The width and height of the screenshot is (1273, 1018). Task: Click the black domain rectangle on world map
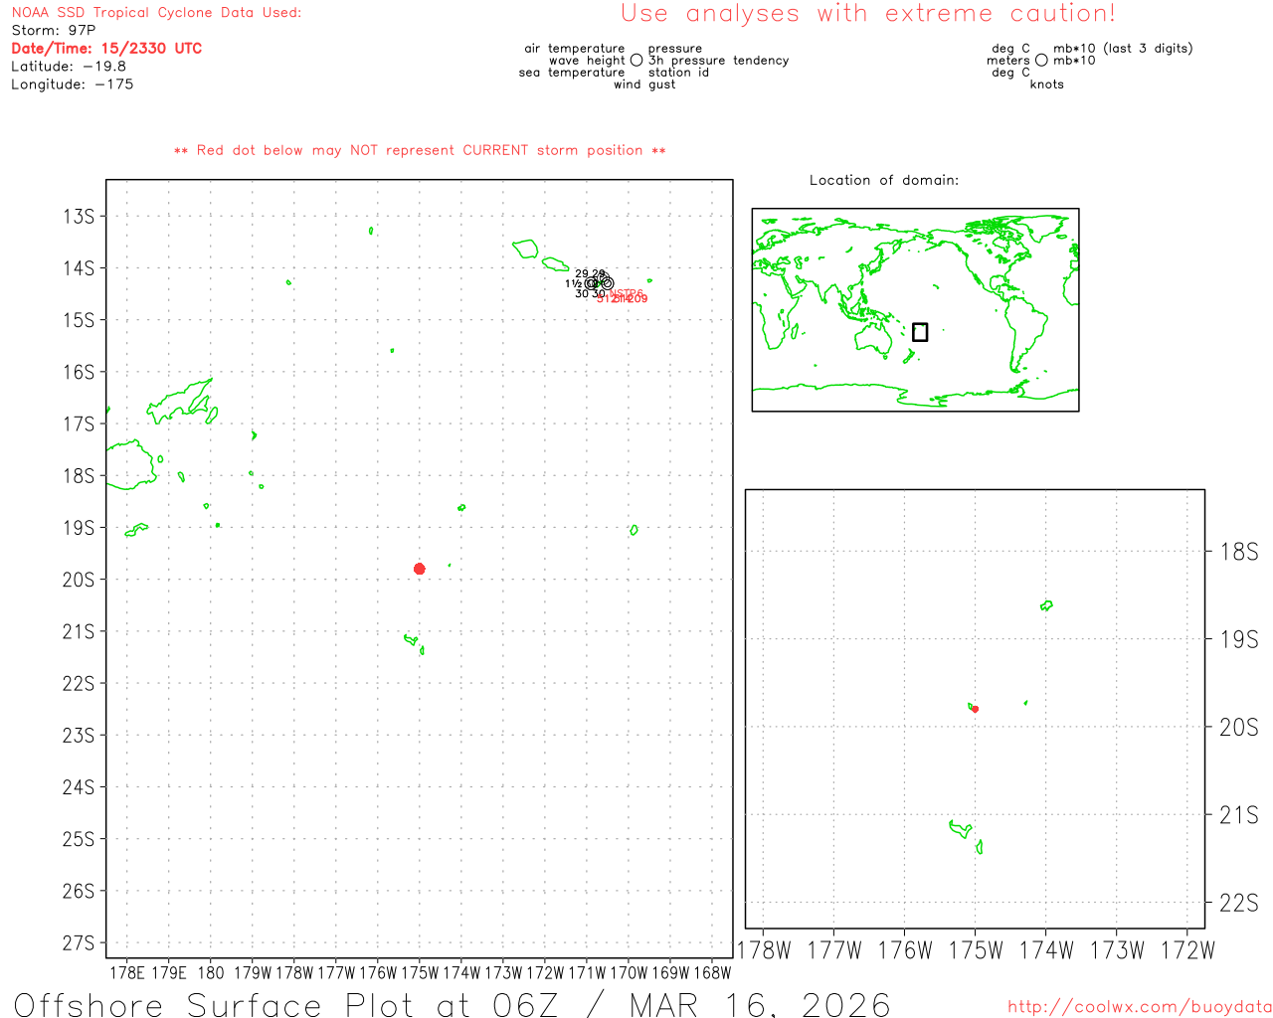point(920,332)
